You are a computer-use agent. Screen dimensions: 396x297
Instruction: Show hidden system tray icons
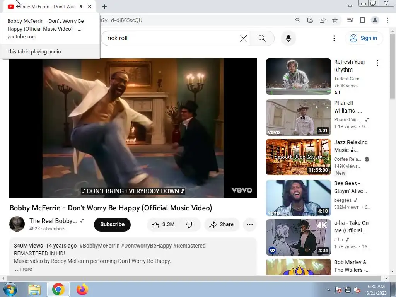329,290
